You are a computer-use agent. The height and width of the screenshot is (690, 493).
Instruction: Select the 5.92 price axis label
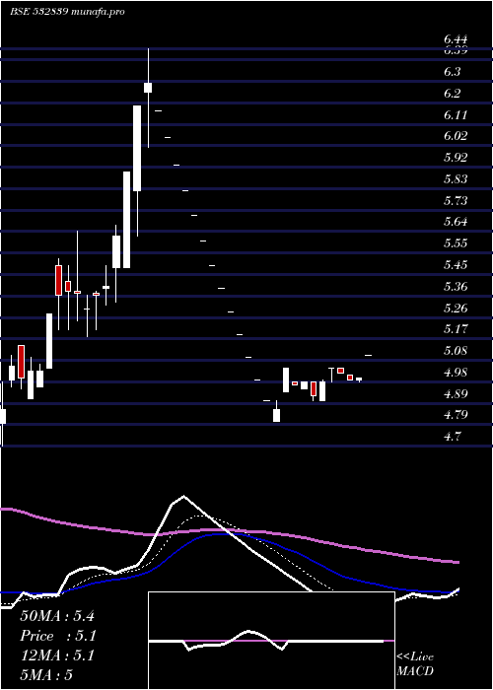455,158
